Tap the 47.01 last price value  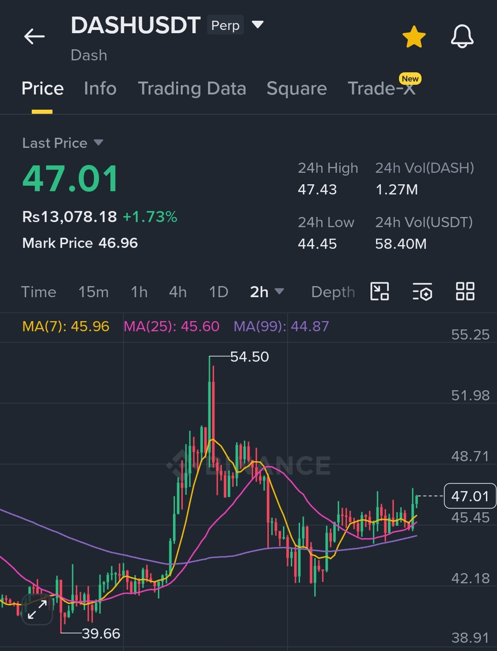(70, 179)
